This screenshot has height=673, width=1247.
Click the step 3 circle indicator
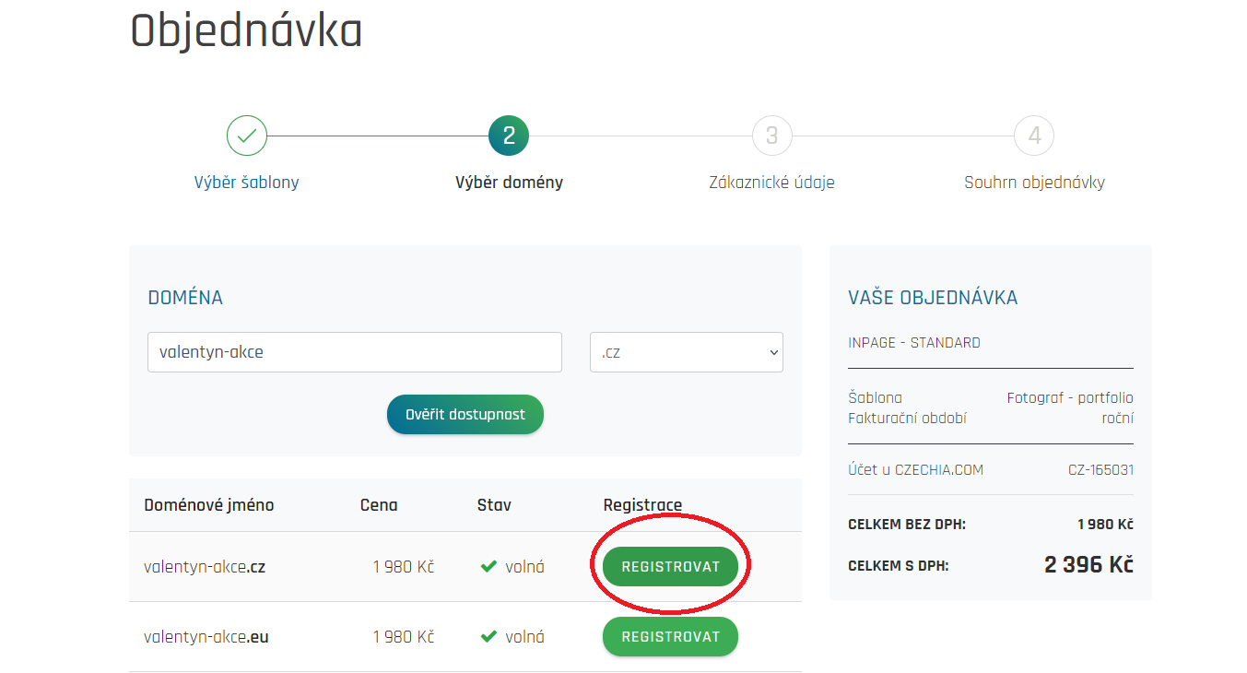(771, 136)
